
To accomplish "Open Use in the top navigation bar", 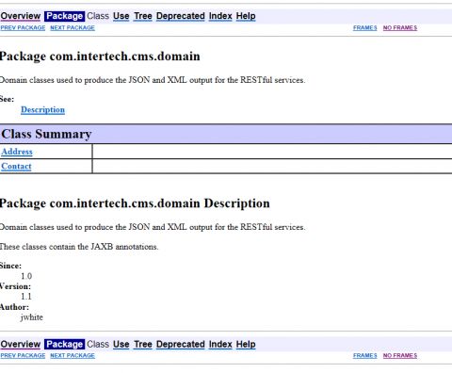I will point(121,16).
